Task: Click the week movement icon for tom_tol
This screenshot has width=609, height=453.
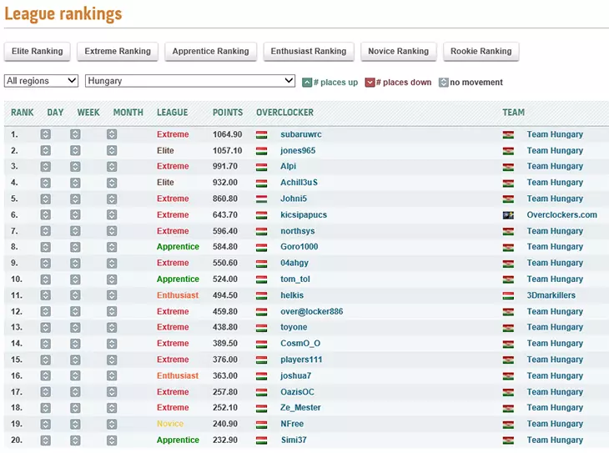Action: pyautogui.click(x=75, y=279)
